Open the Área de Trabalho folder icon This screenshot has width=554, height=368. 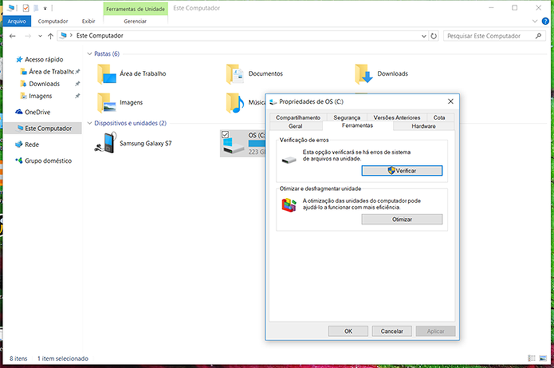click(107, 74)
